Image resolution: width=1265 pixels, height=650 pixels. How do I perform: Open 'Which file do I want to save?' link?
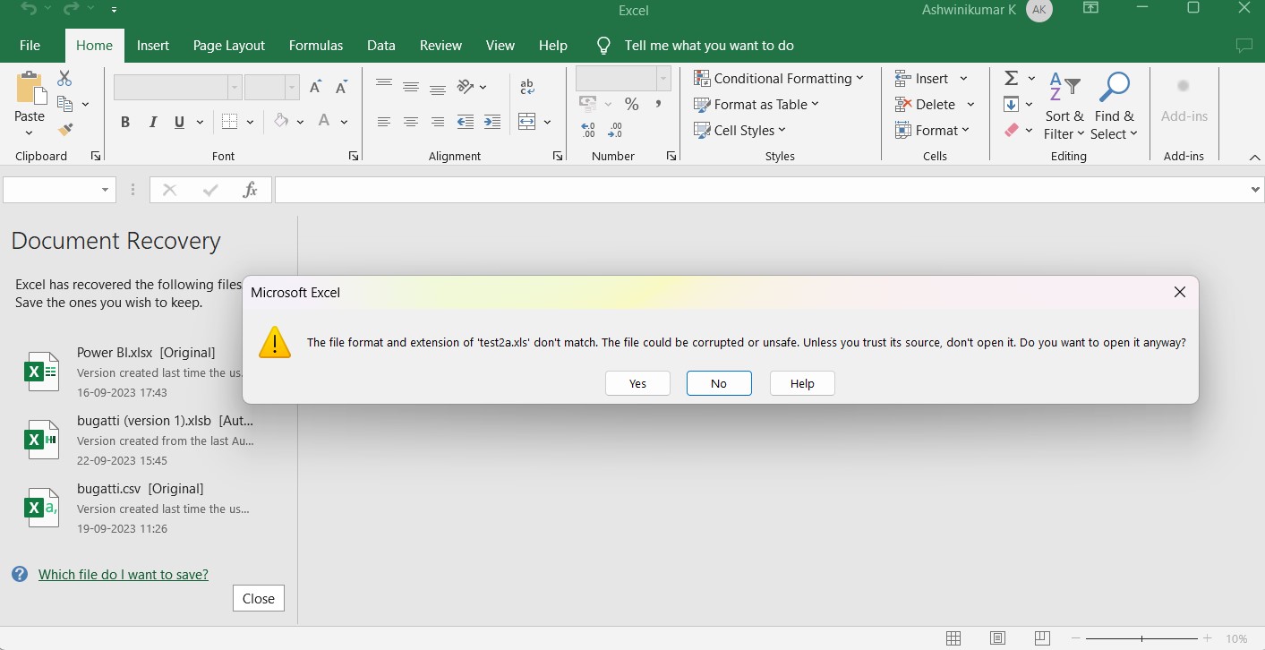click(x=124, y=574)
